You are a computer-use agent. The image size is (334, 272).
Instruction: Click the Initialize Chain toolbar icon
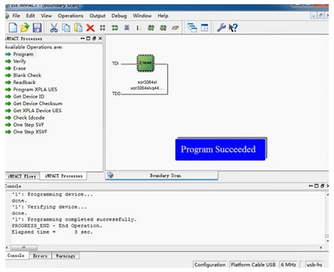point(115,28)
